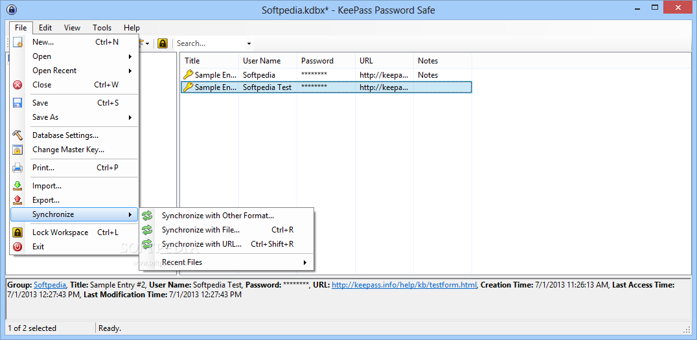Select Change Master Key... menu entry
The image size is (697, 340).
pos(74,150)
